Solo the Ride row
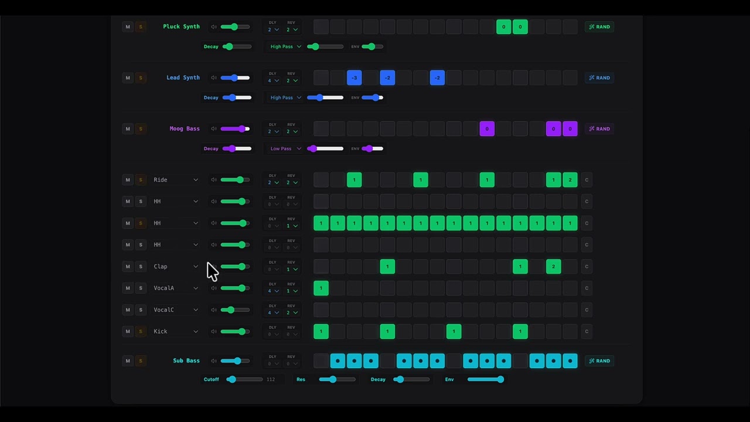The width and height of the screenshot is (750, 422). point(141,180)
